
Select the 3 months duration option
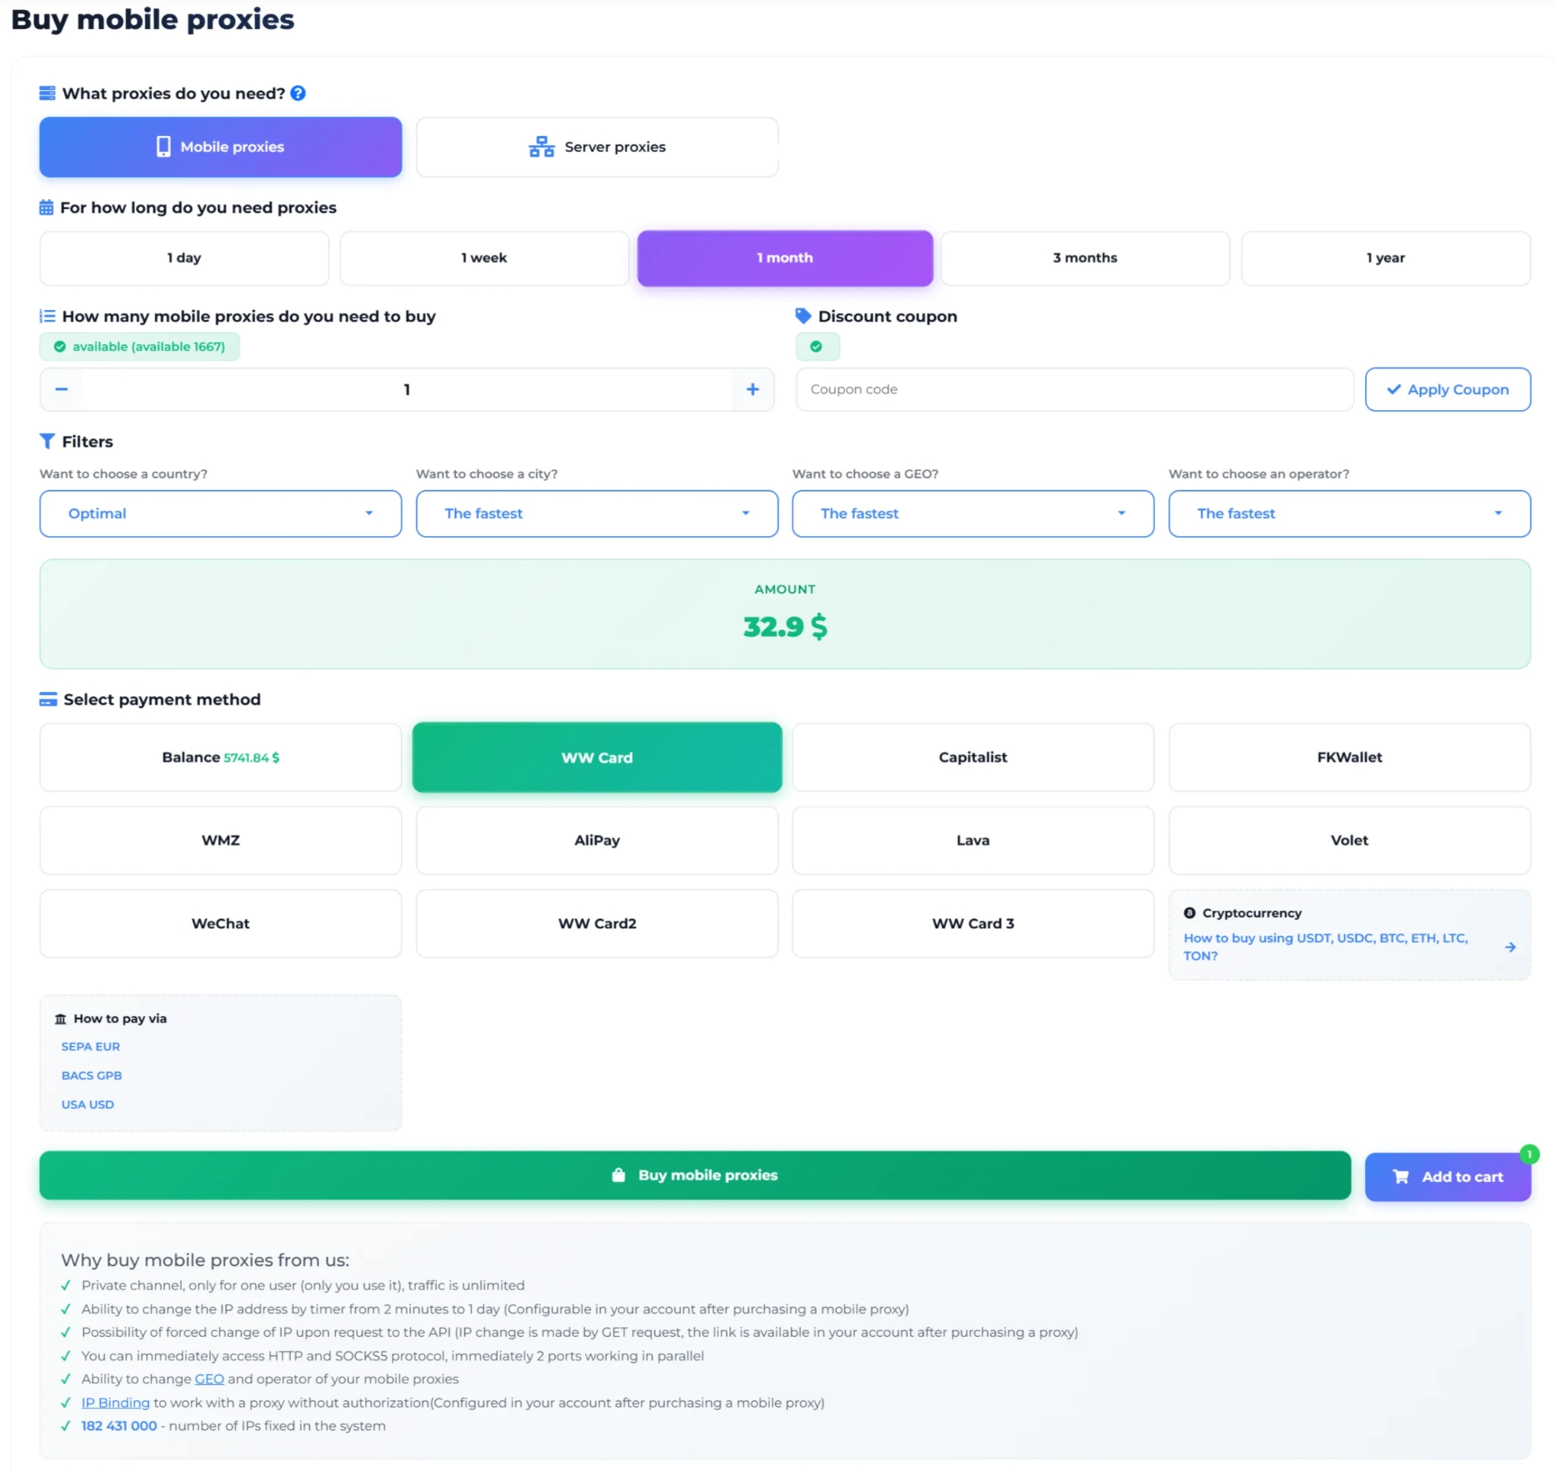pos(1084,257)
